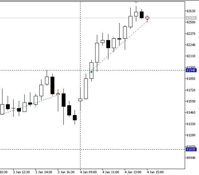Image resolution: width=199 pixels, height=175 pixels.
Task: Click the red sell arrow on 3 Jan 16:30 candle
Action: [58, 93]
